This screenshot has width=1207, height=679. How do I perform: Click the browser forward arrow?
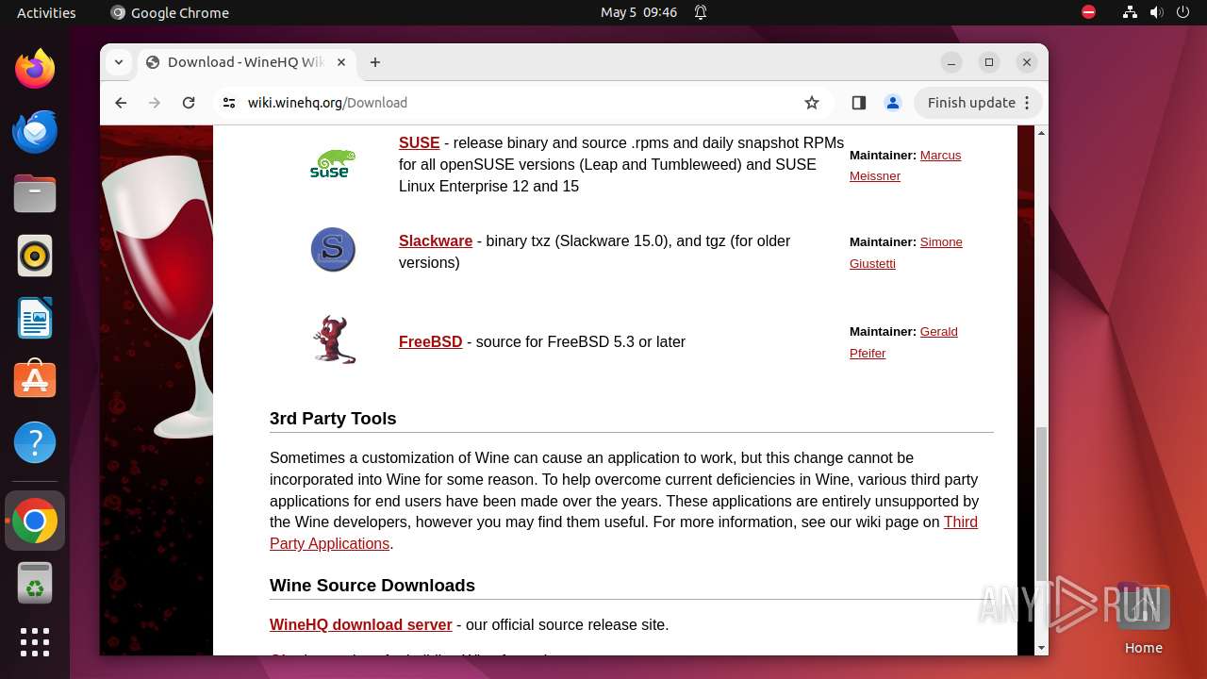[x=155, y=103]
